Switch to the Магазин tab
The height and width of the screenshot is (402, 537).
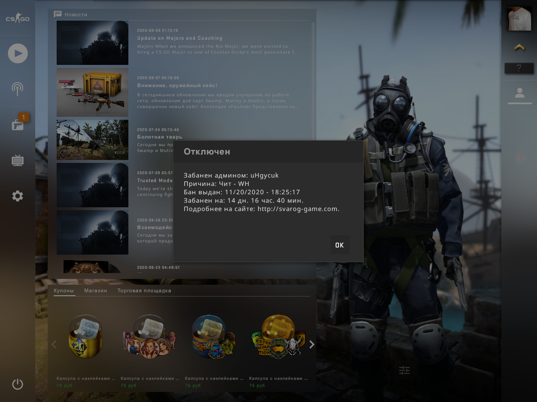(96, 291)
